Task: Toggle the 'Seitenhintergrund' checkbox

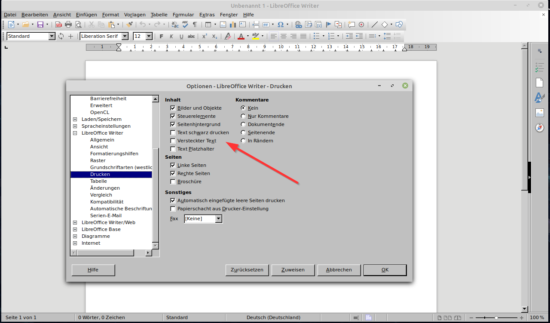Action: pos(173,124)
